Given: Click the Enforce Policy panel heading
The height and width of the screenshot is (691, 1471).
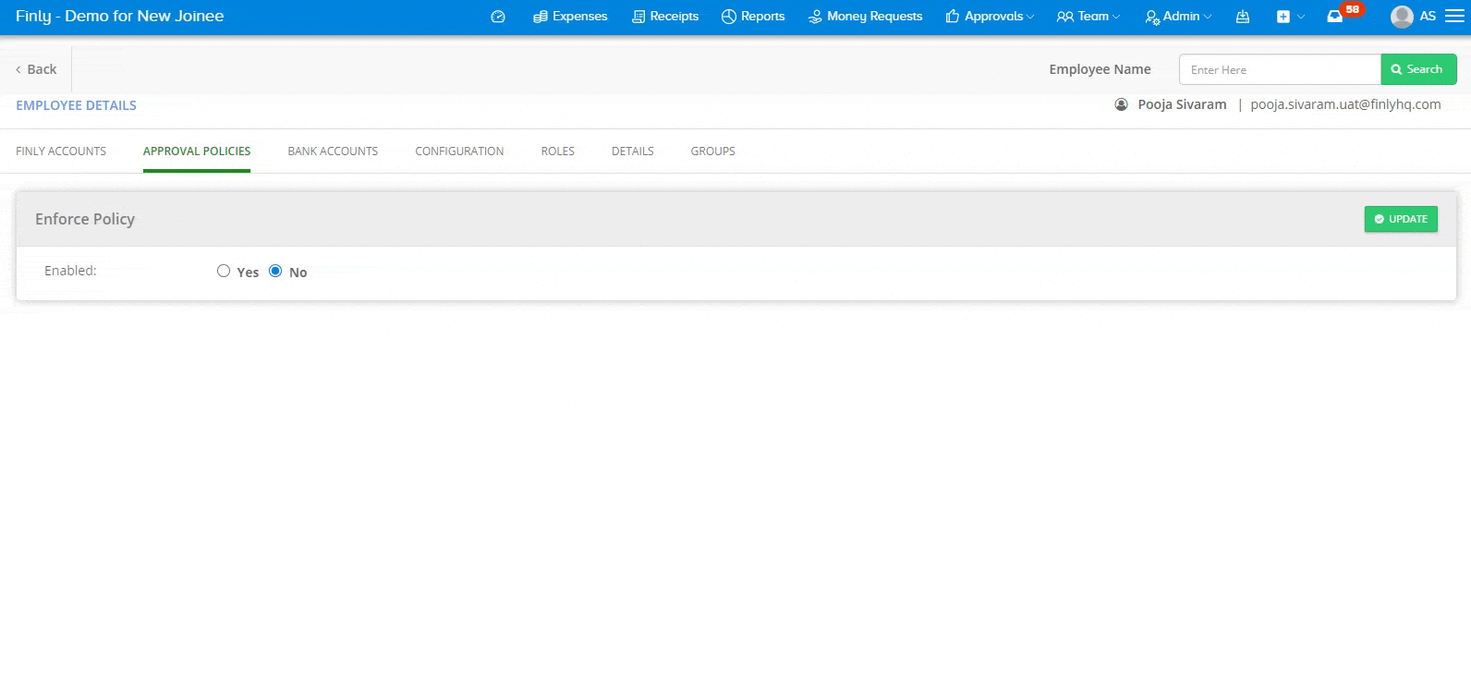Looking at the screenshot, I should tap(85, 219).
